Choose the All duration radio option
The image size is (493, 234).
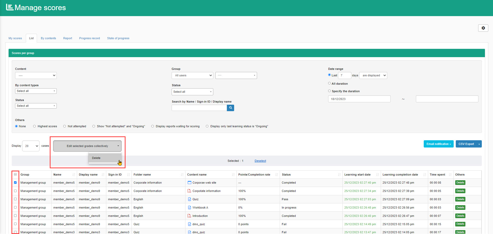coord(329,83)
